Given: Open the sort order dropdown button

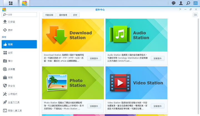Looking at the screenshot, I should (x=195, y=15).
